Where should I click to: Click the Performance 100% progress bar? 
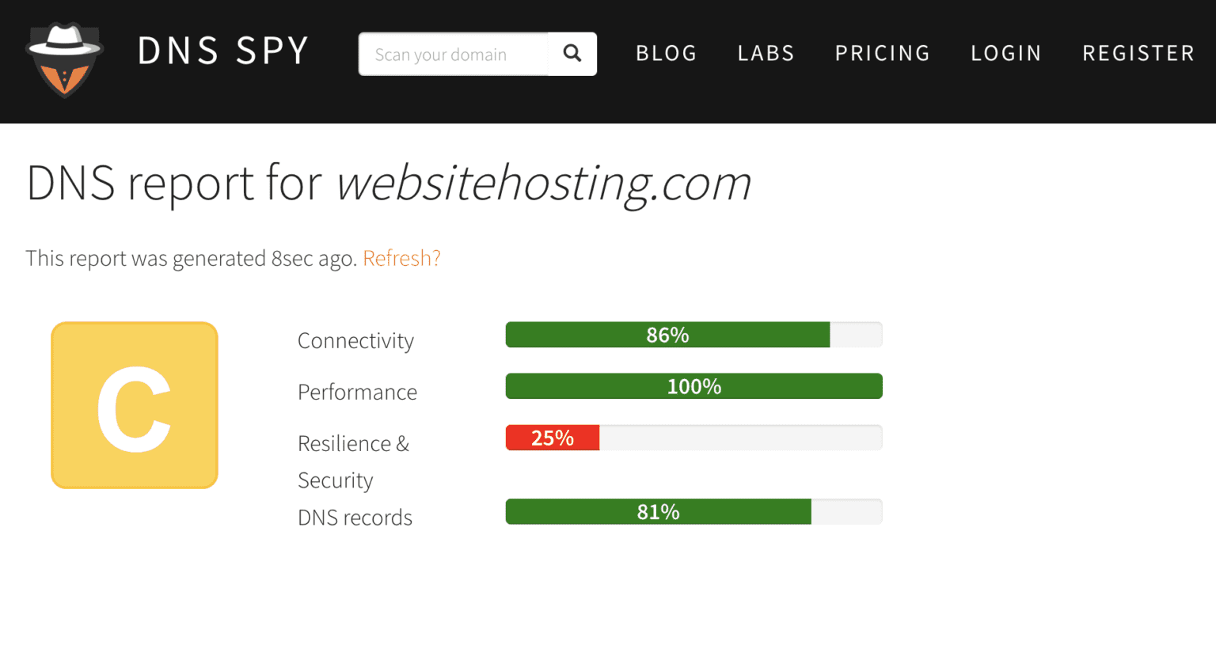tap(693, 385)
